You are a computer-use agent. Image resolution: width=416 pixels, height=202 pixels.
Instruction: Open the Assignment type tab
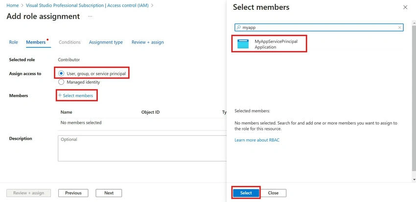pyautogui.click(x=106, y=42)
